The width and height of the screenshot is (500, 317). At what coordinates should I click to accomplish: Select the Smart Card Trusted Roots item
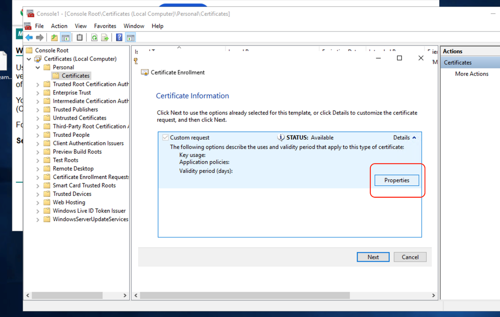(x=84, y=185)
